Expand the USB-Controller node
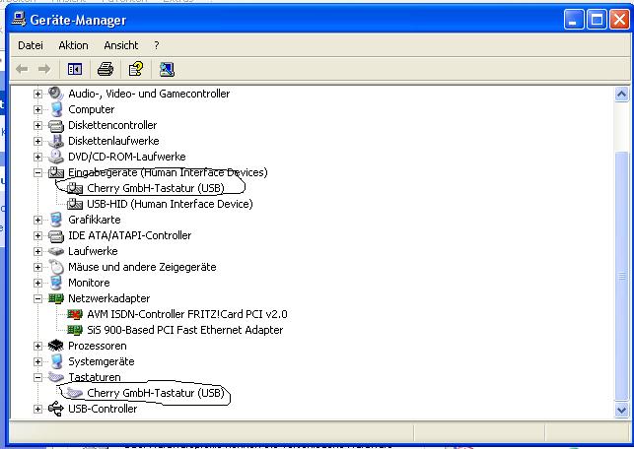Image resolution: width=634 pixels, height=449 pixels. point(37,409)
